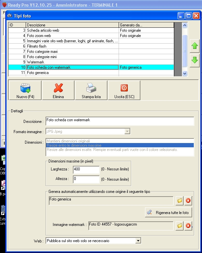Open the Web publication dropdown
This screenshot has height=253, width=202.
tap(138, 241)
